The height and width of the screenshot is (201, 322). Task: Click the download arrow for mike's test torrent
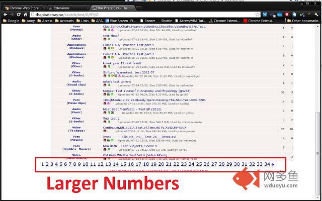(109, 85)
